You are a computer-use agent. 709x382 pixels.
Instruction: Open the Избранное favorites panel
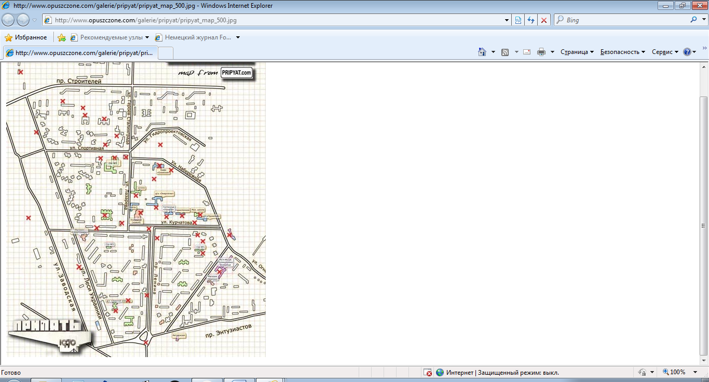(x=25, y=37)
